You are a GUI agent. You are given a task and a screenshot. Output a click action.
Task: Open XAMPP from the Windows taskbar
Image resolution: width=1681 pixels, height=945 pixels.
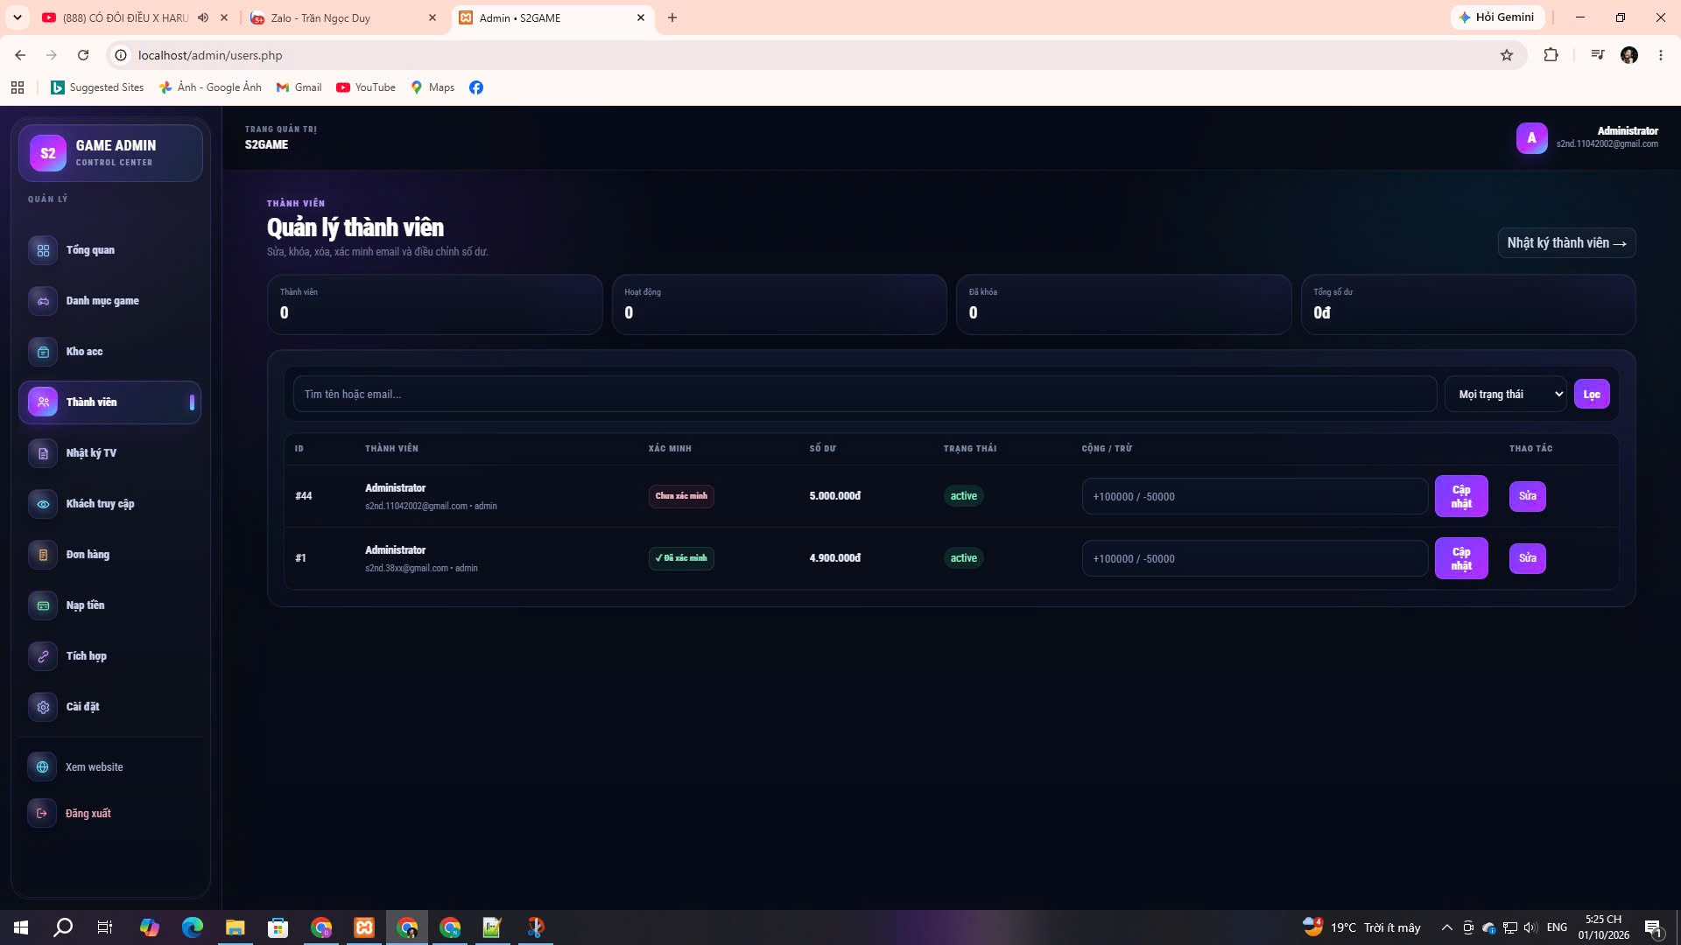click(364, 927)
